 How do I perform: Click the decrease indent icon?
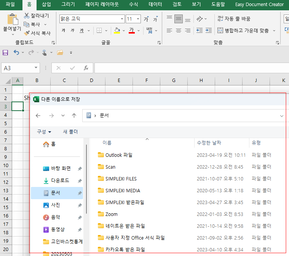[200, 31]
